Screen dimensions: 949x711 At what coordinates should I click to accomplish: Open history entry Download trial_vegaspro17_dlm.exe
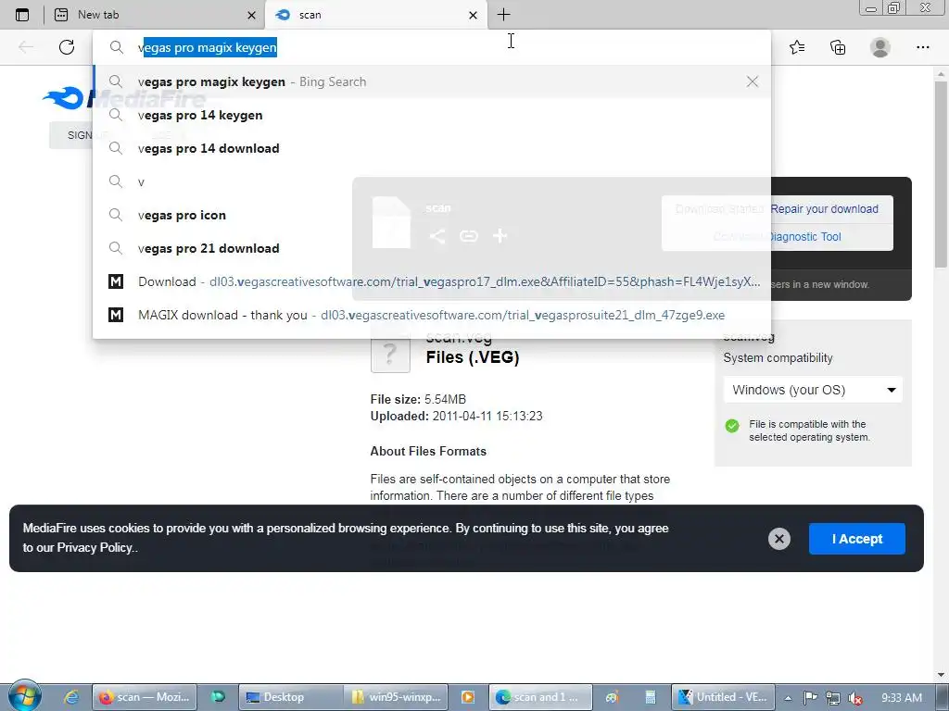click(x=432, y=281)
